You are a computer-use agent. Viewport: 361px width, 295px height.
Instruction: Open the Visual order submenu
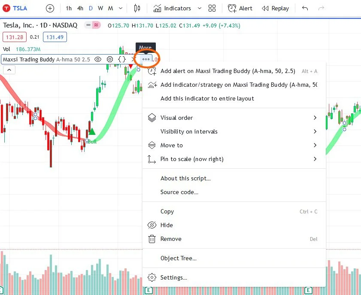point(234,118)
